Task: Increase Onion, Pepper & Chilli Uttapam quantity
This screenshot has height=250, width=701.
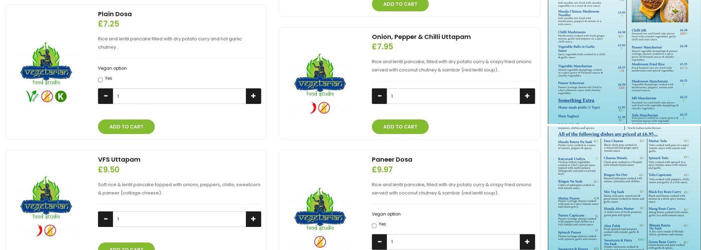Action: (x=527, y=96)
